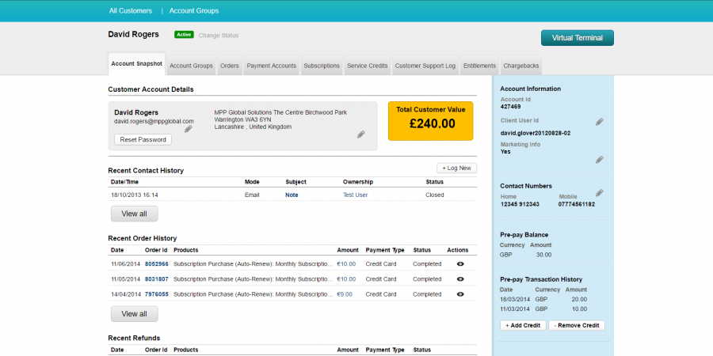Click Remove Credit button
This screenshot has width=713, height=356.
(577, 326)
